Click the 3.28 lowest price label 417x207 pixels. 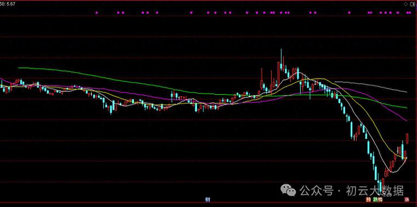tap(387, 195)
